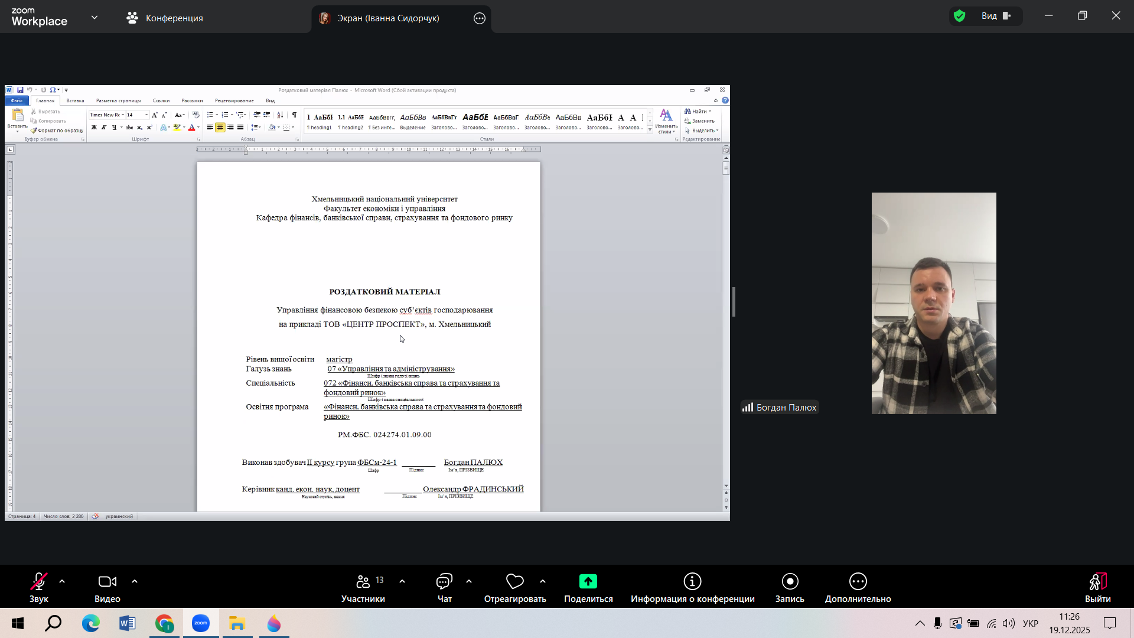Expand the audio options arrow next to Звук
Viewport: 1134px width, 638px height.
click(62, 581)
